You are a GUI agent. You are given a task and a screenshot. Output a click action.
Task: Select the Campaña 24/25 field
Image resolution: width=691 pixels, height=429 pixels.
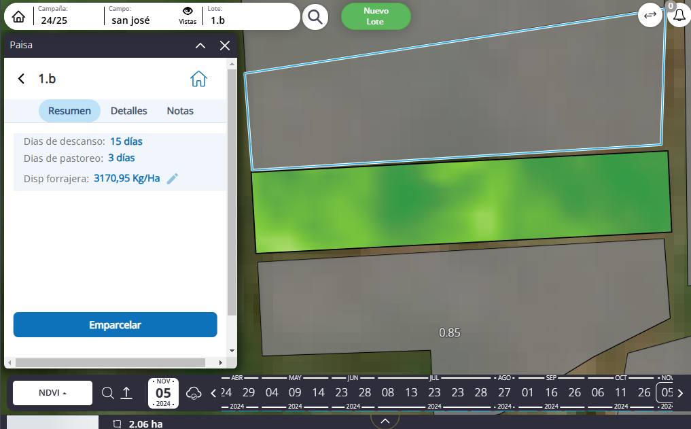69,16
